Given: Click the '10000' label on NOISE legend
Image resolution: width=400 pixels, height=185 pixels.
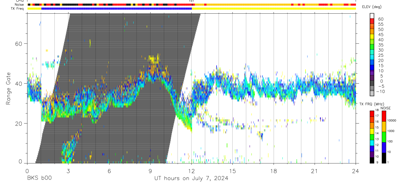Looking at the screenshot, I should (x=392, y=120).
